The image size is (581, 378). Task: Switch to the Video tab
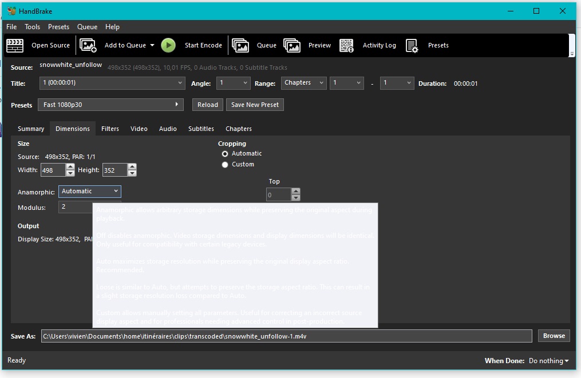pyautogui.click(x=139, y=129)
